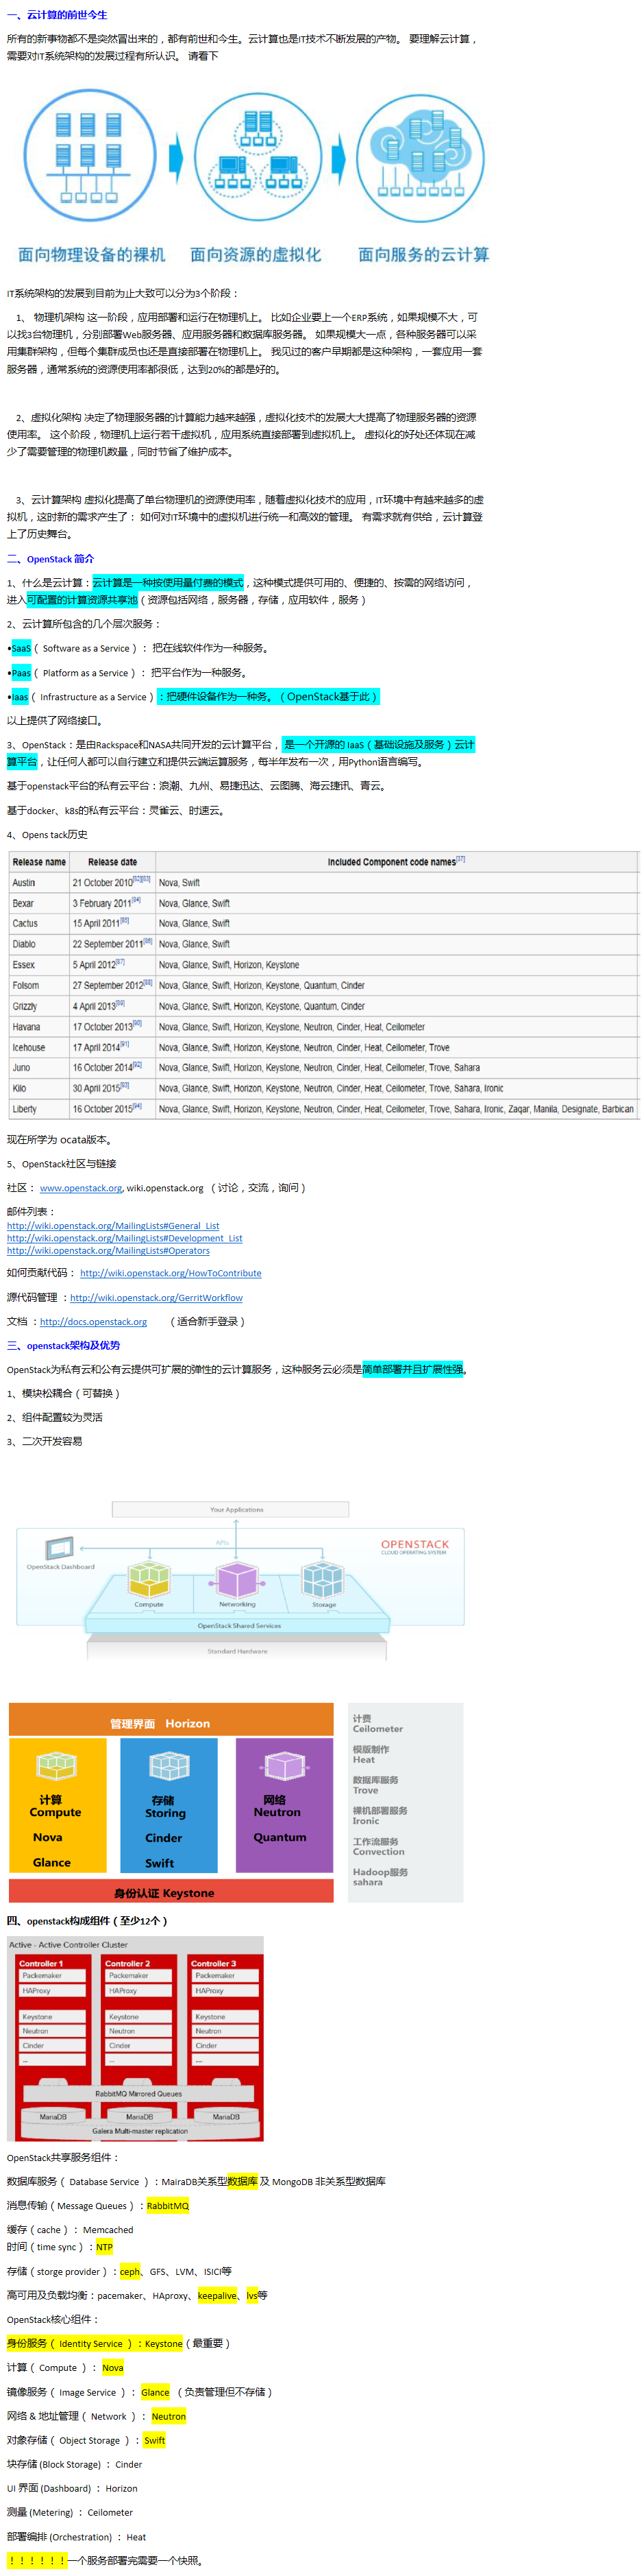
Task: Click the cube icon in yellow Compute block
Action: pyautogui.click(x=57, y=1766)
